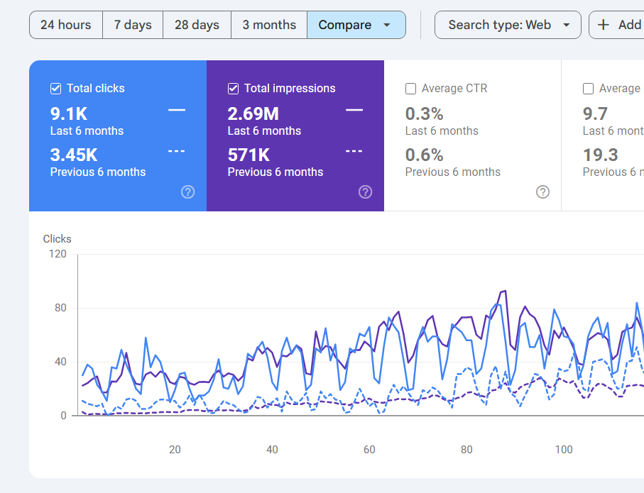This screenshot has width=644, height=493.
Task: Click the 3.45K previous clicks value
Action: [74, 155]
